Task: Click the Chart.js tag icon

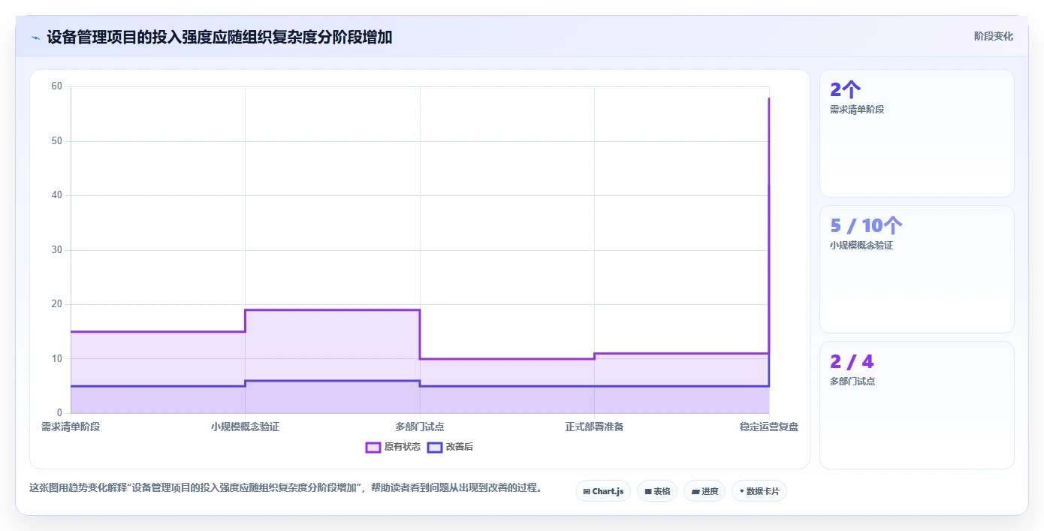Action: (x=587, y=491)
